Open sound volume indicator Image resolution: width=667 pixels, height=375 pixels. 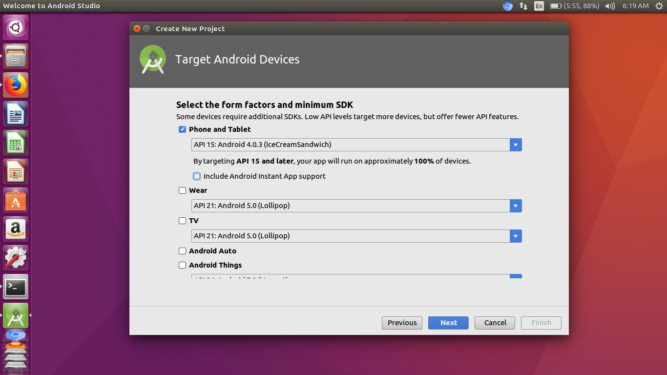pos(610,6)
